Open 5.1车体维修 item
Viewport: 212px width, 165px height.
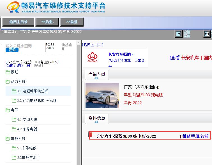point(27,148)
